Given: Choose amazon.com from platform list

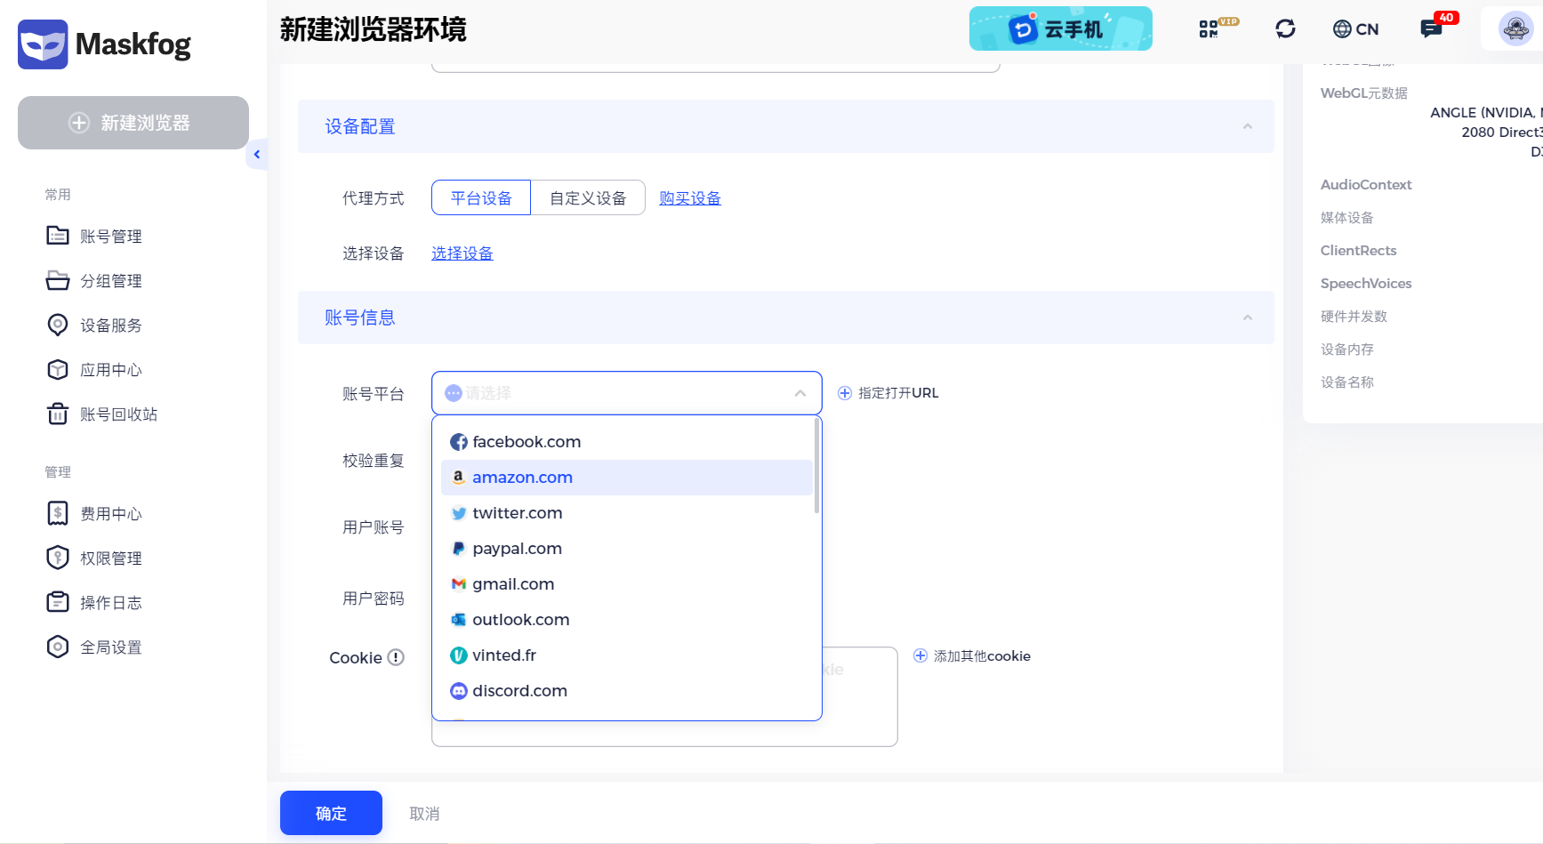Looking at the screenshot, I should tap(626, 478).
